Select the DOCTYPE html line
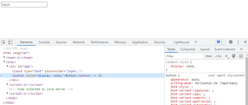248x105 pixels. tap(15, 48)
